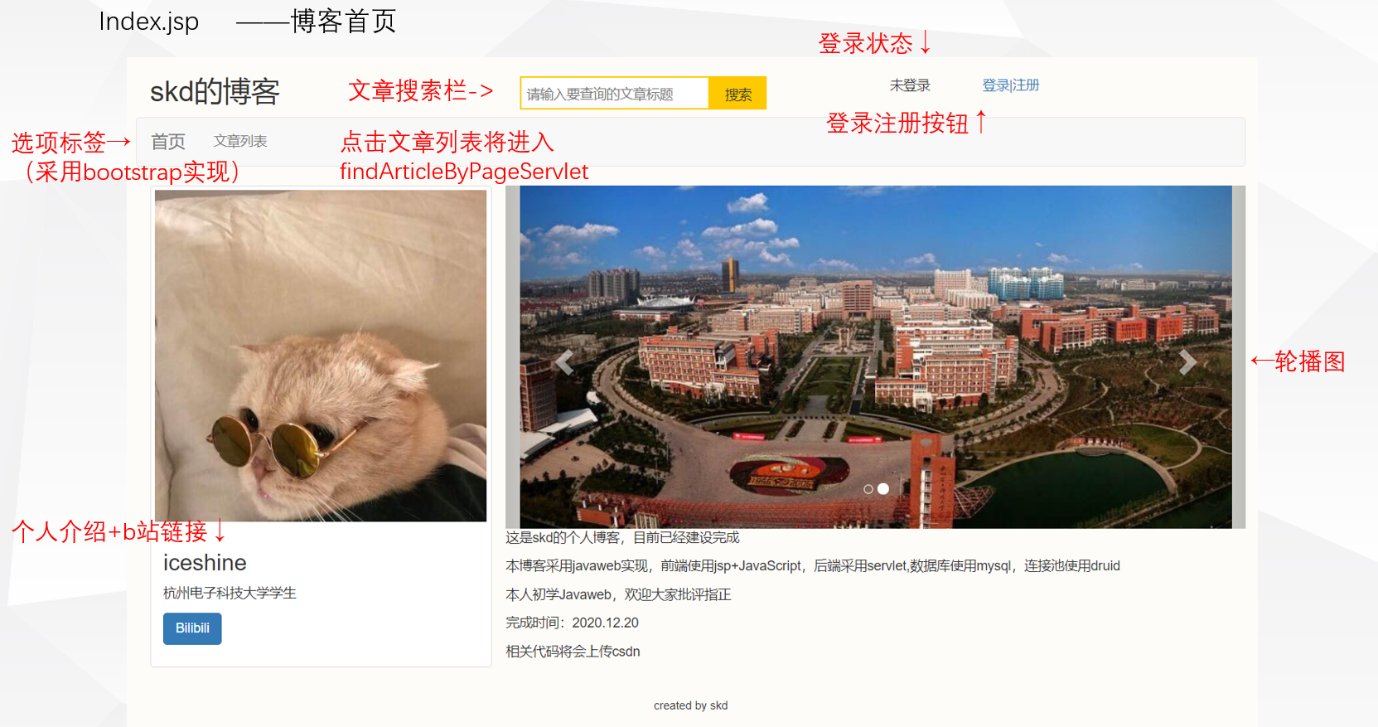Go to previous carousel slide arrow
1378x727 pixels.
[x=565, y=362]
